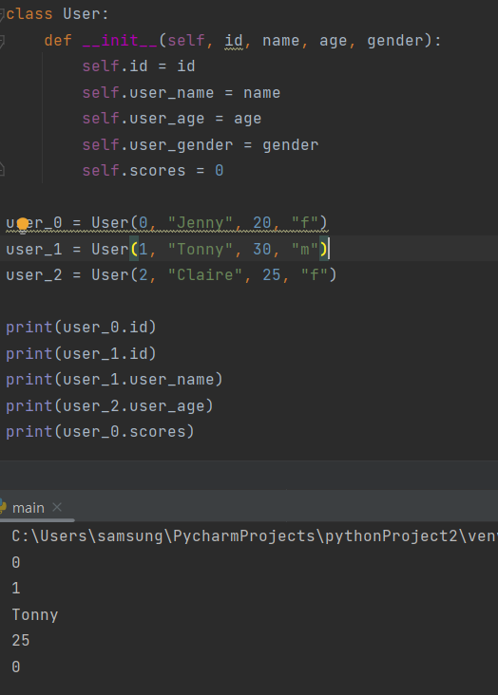Click the string "Claire" in user_2 line
The height and width of the screenshot is (695, 498).
tap(205, 274)
